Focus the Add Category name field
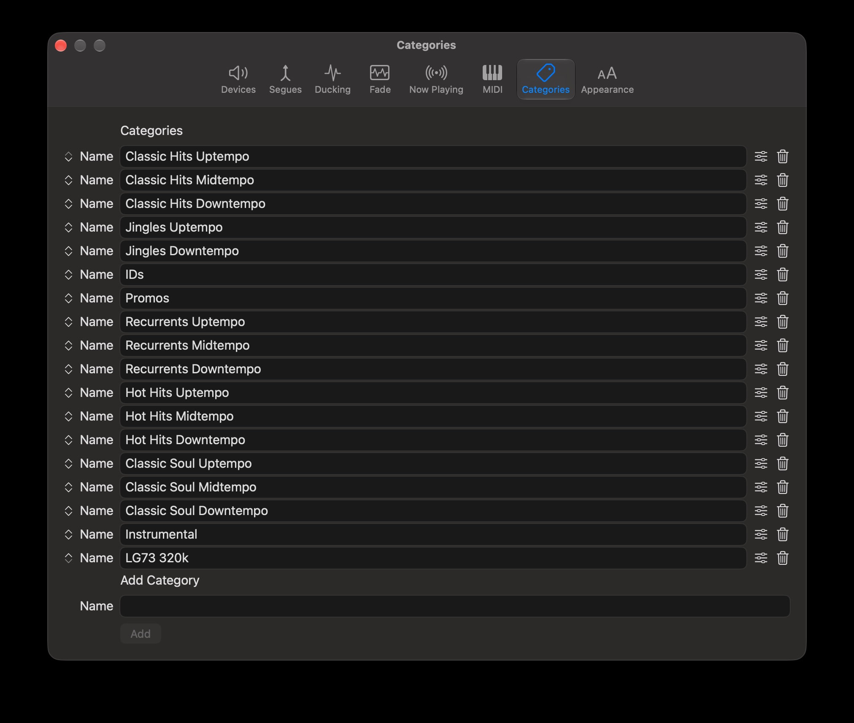The width and height of the screenshot is (854, 723). click(x=455, y=606)
